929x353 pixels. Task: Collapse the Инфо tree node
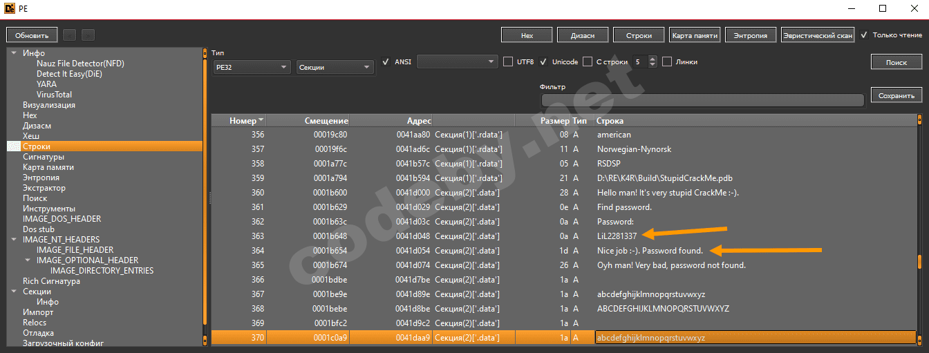12,53
